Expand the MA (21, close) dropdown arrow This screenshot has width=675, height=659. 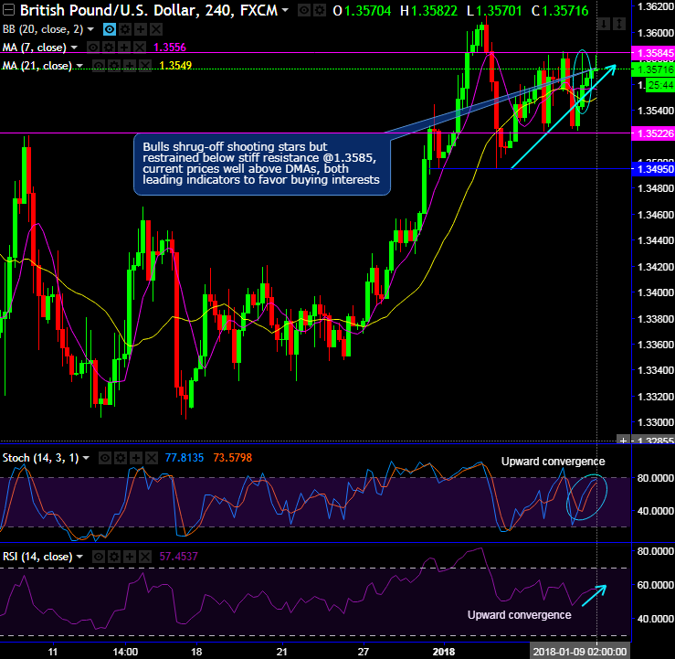[79, 66]
